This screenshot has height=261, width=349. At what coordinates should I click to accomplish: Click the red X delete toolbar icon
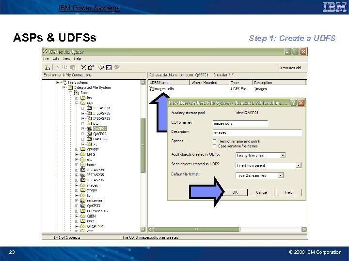[x=83, y=68]
